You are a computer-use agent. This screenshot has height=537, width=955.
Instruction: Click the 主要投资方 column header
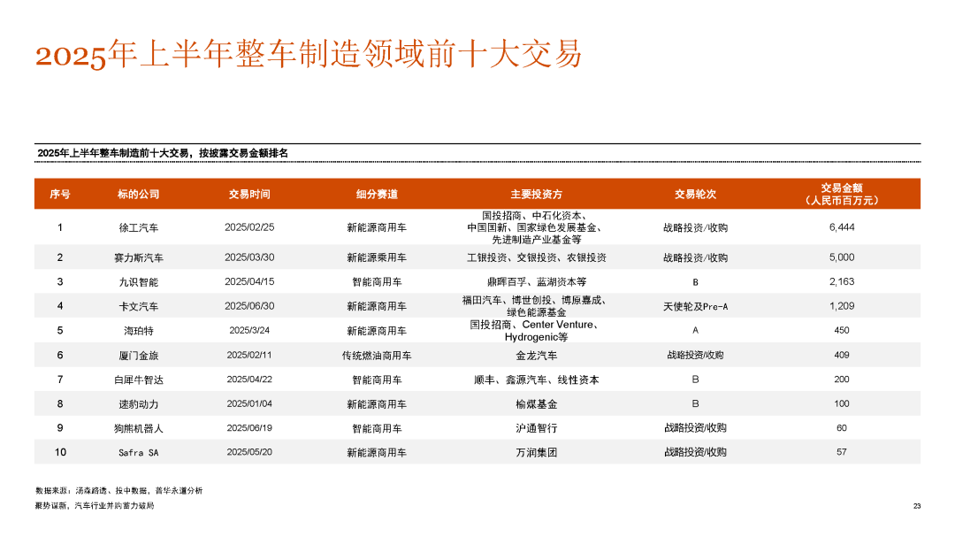[x=536, y=194]
